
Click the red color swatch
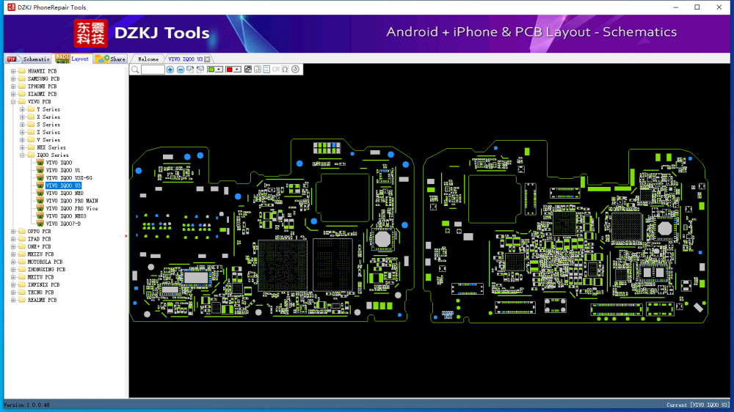coord(229,70)
